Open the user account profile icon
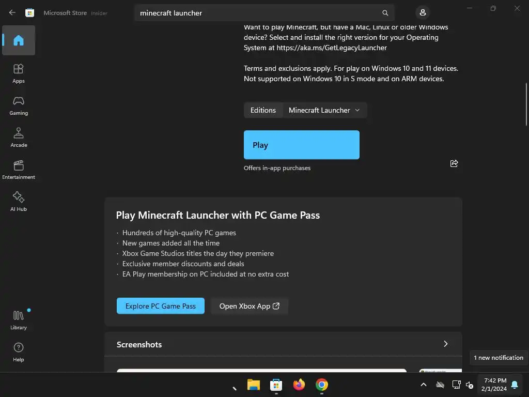Viewport: 529px width, 397px height. pos(423,13)
